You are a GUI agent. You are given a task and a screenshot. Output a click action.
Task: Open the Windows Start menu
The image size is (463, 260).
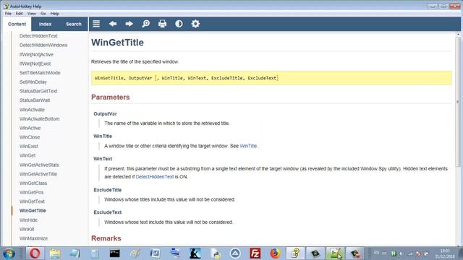(9, 253)
